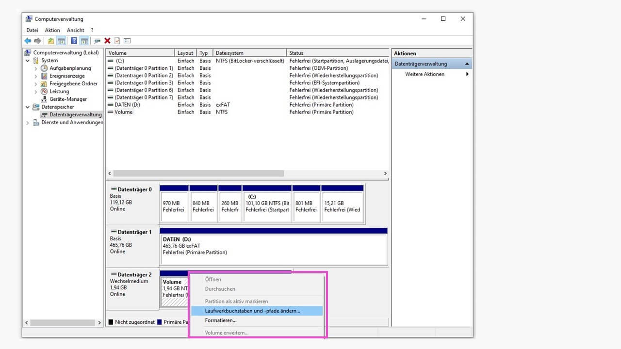Open Geräte-Manager icon in tree

(x=44, y=99)
